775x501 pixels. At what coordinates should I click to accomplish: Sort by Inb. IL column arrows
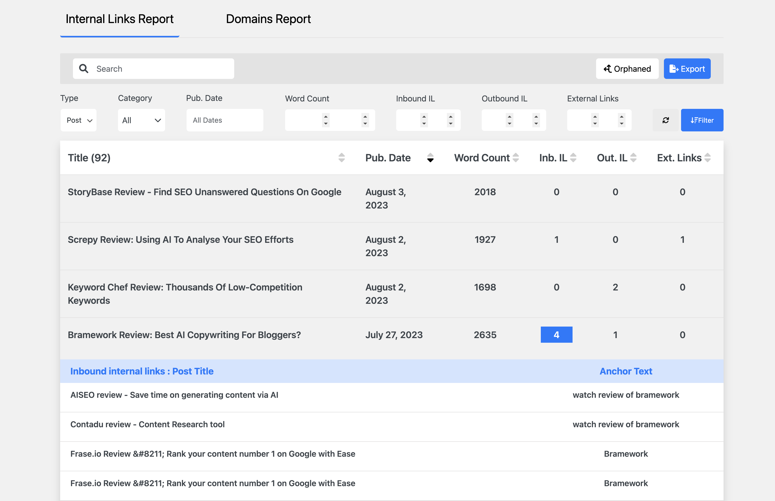coord(573,158)
